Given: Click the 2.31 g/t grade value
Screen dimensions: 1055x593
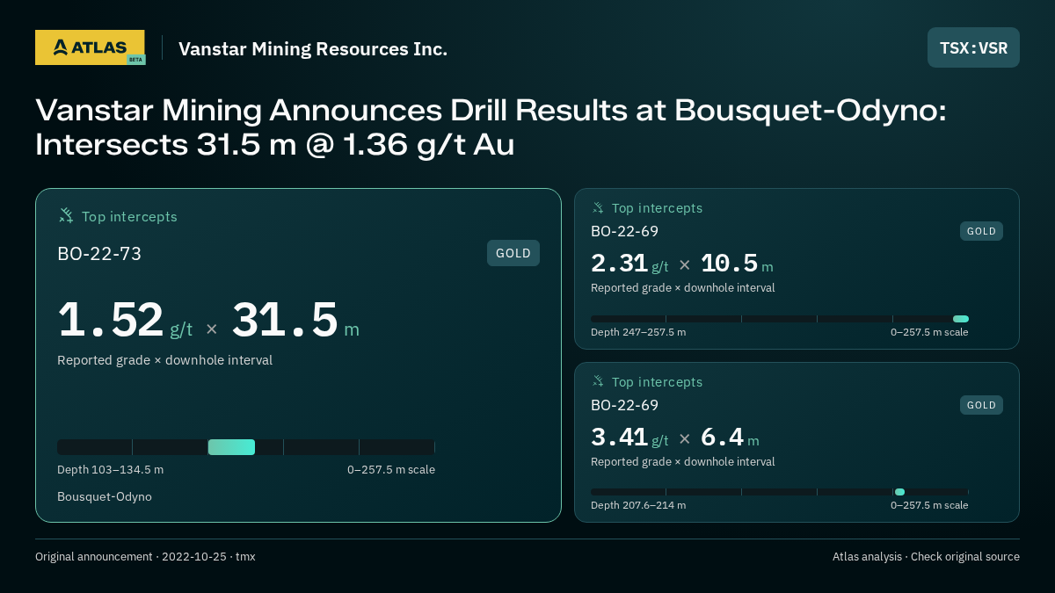Looking at the screenshot, I should (x=629, y=264).
